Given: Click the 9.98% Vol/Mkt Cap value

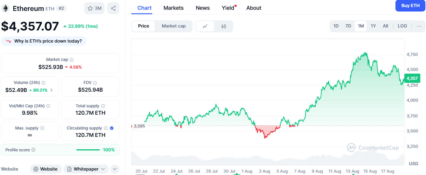Looking at the screenshot, I should [30, 113].
